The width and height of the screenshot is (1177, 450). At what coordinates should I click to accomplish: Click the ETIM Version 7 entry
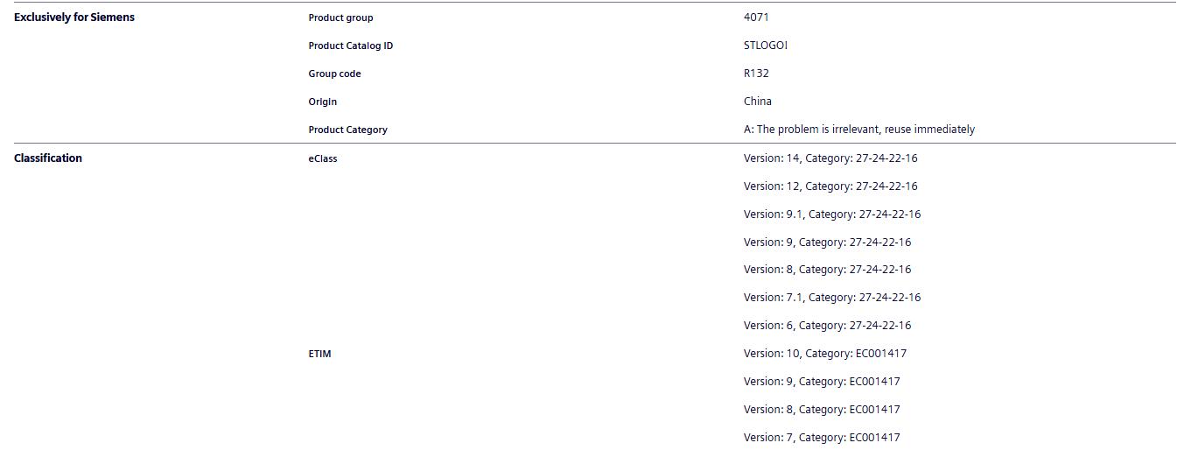pyautogui.click(x=822, y=438)
